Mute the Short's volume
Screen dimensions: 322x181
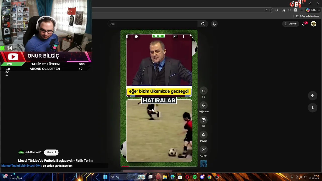(x=136, y=37)
